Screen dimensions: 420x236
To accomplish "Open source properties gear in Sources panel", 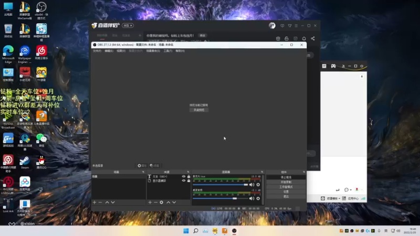I will 162,202.
